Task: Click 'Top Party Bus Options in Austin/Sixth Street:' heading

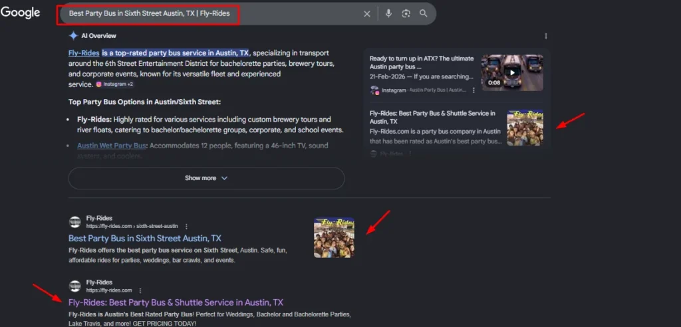Action: 144,102
